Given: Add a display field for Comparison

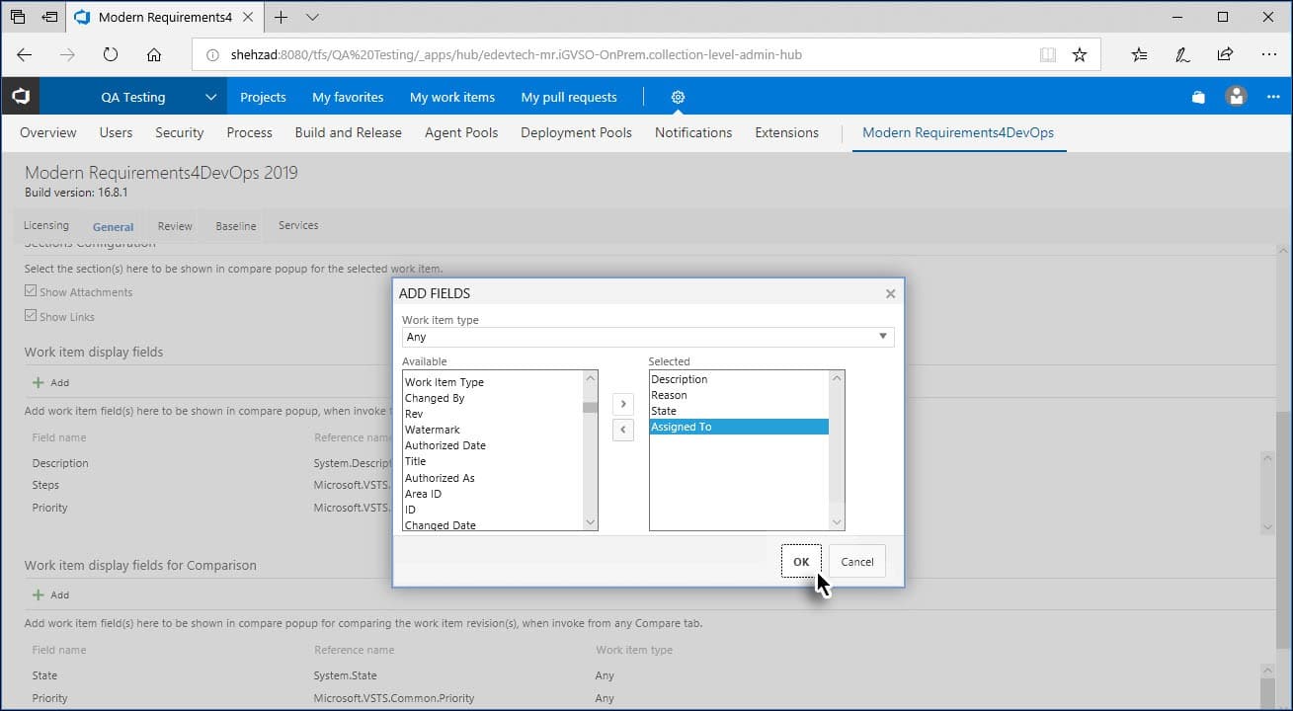Looking at the screenshot, I should (x=50, y=594).
